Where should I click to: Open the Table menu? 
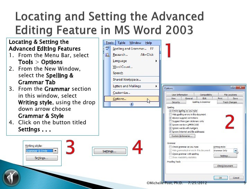(x=121, y=43)
